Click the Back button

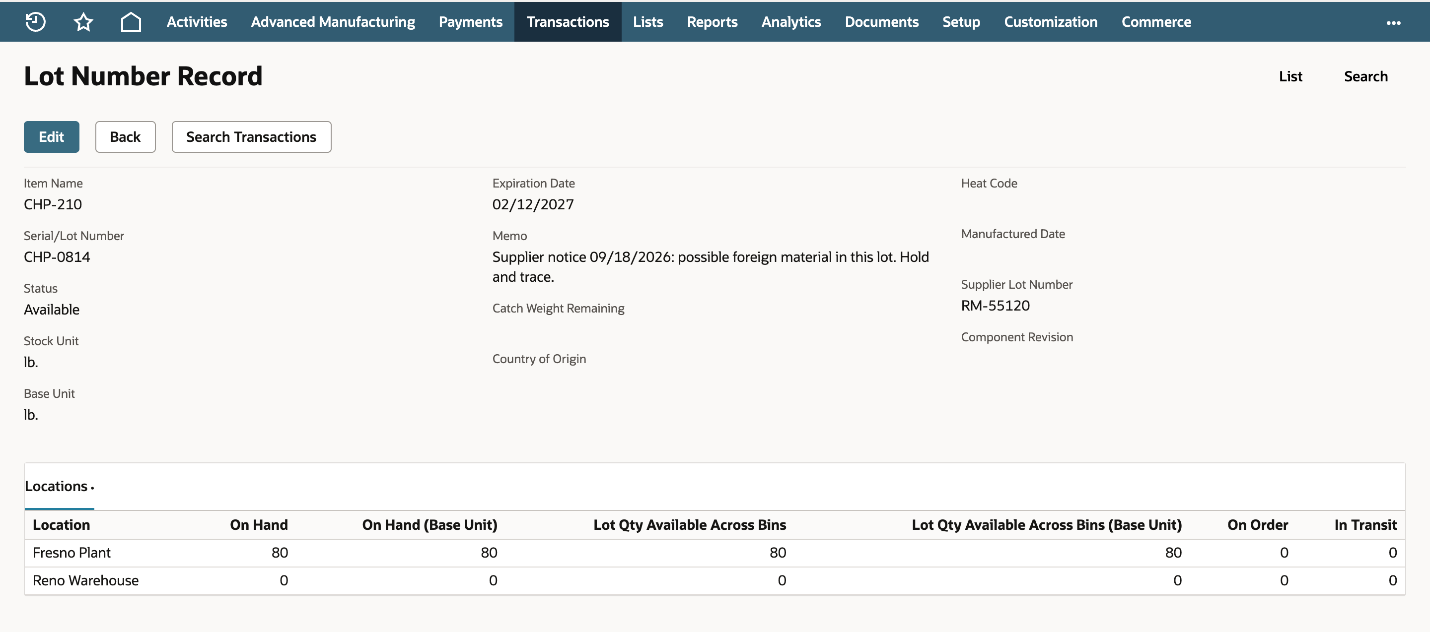tap(126, 137)
